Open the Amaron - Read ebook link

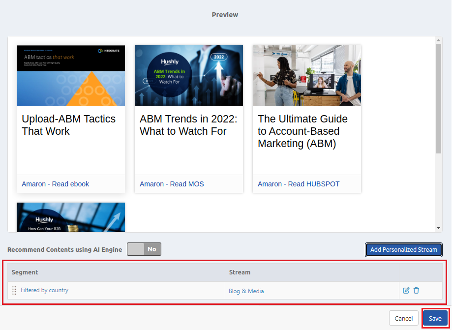tap(56, 184)
